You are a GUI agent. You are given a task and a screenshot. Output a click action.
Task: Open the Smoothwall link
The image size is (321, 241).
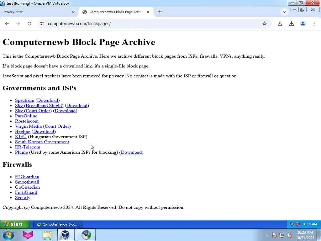coord(27,182)
